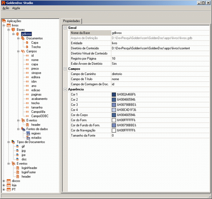This screenshot has height=199, width=212.
Task: Click the field icon beside preco
Action: (27, 69)
